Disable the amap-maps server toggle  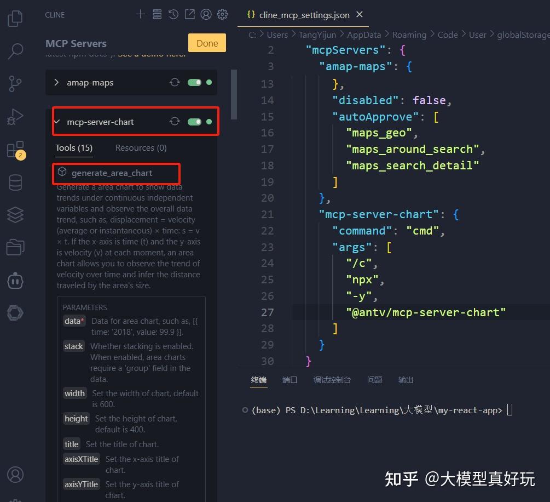[195, 82]
